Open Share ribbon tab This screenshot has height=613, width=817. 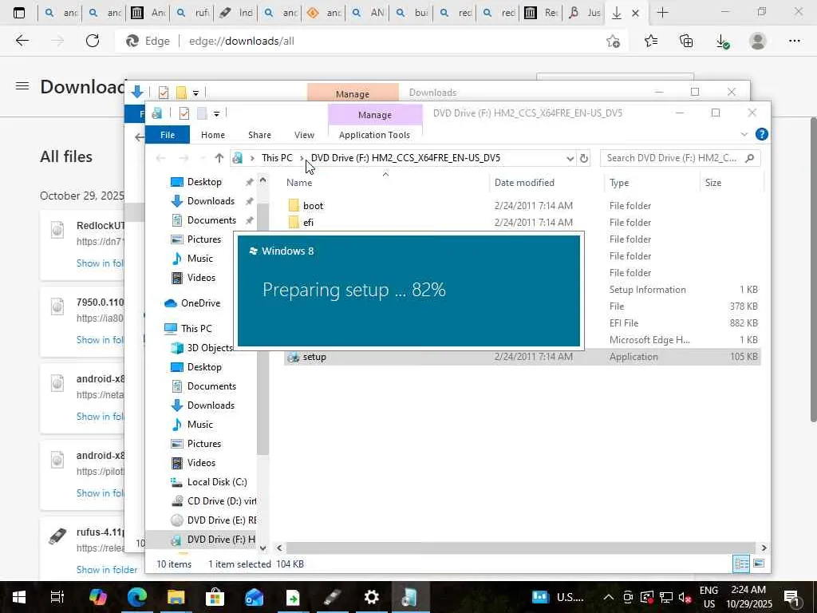[x=259, y=135]
